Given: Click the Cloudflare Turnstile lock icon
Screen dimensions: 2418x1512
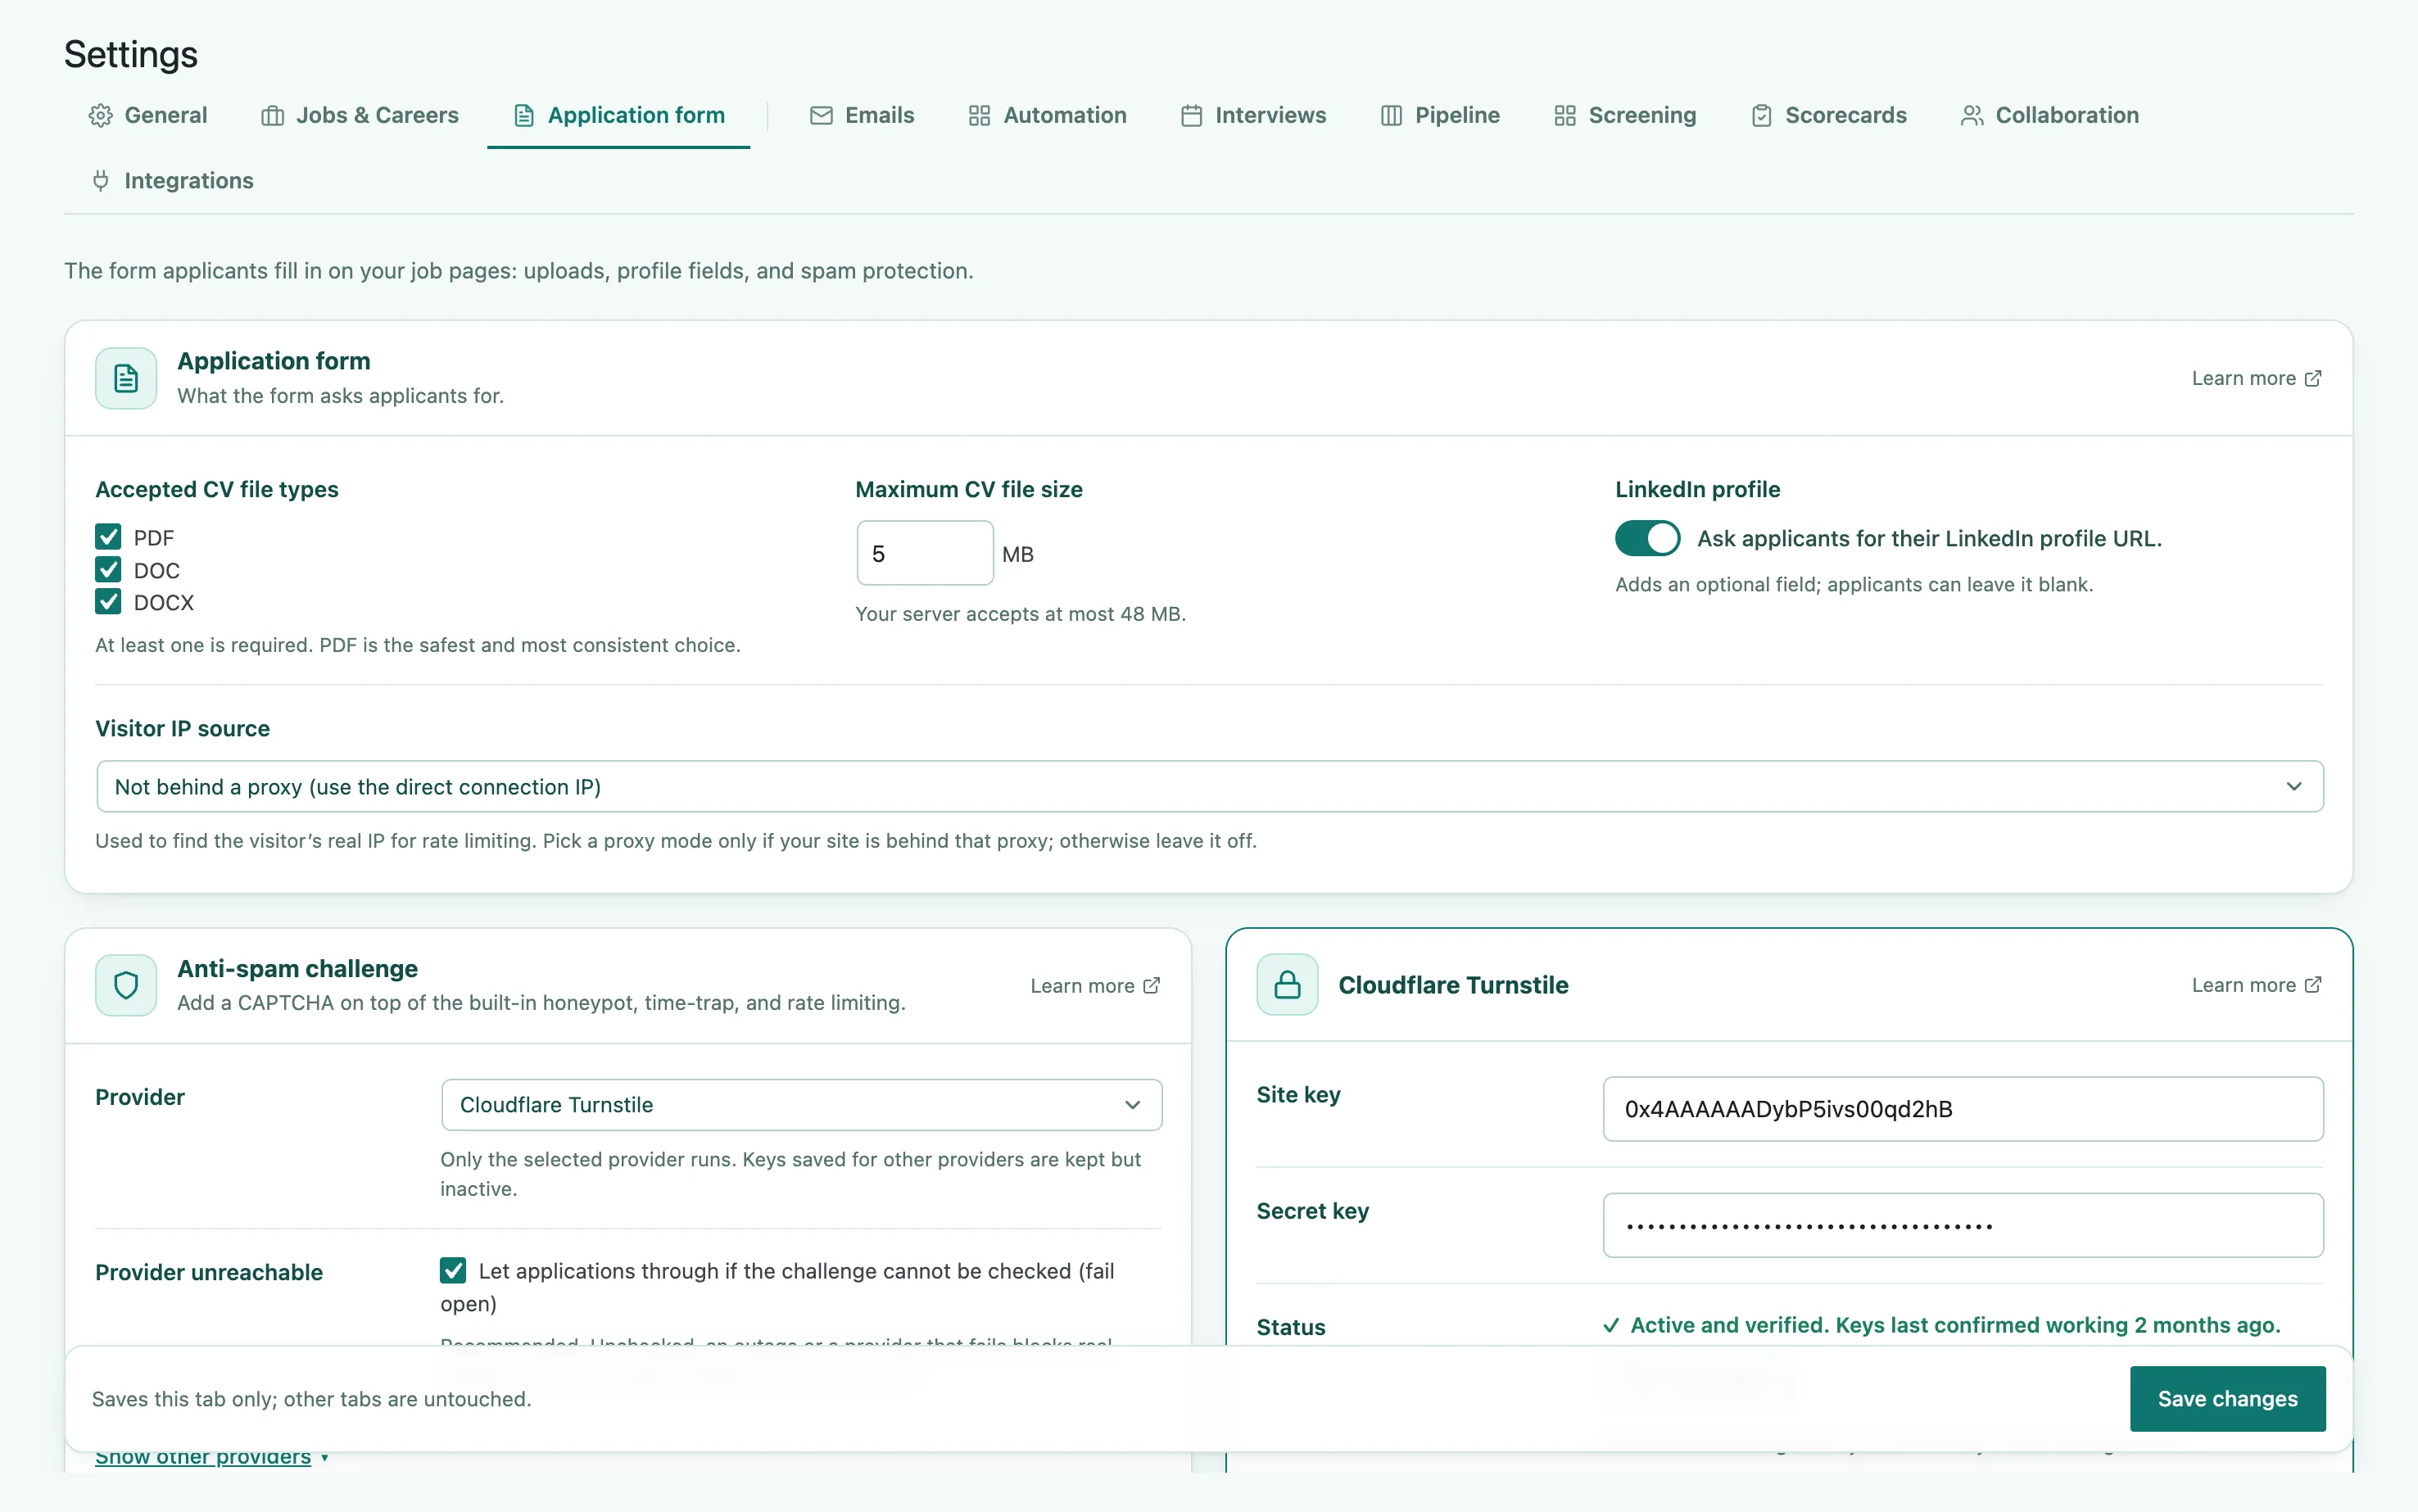Looking at the screenshot, I should point(1287,984).
